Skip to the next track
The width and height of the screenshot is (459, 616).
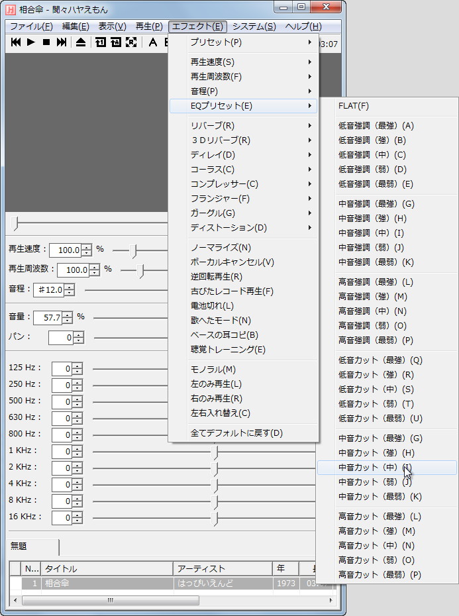click(62, 42)
